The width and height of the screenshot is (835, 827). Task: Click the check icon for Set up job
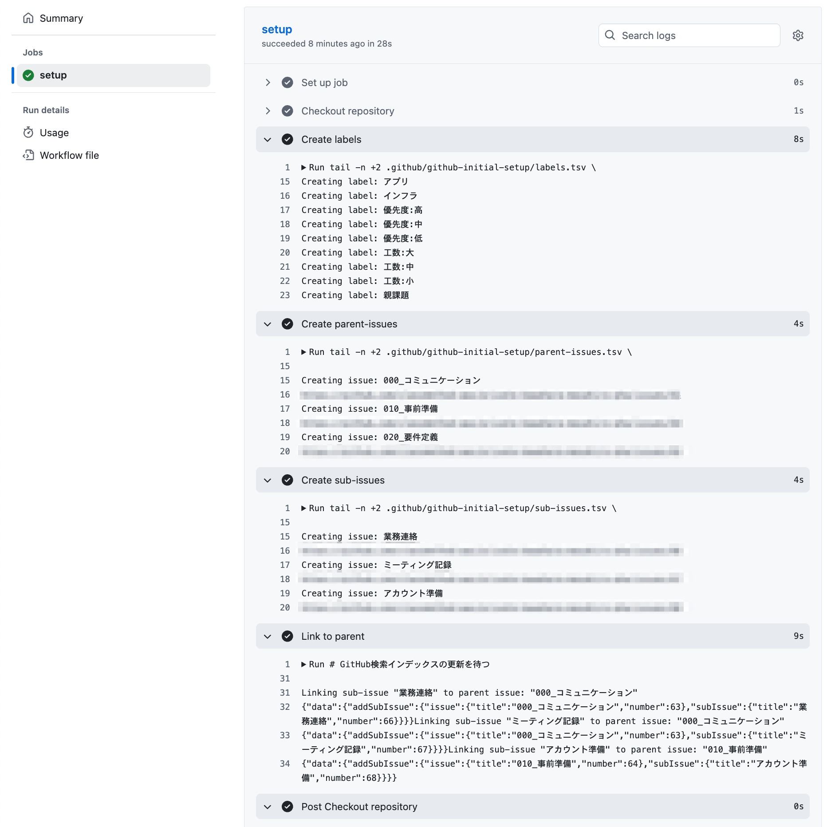click(x=288, y=83)
